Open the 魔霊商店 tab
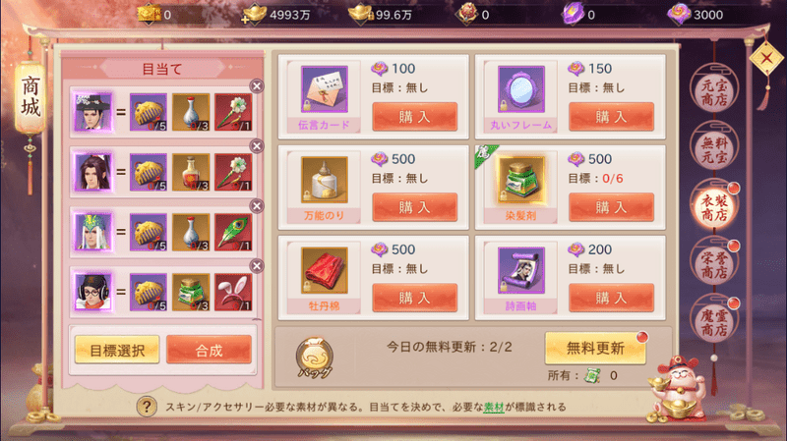The height and width of the screenshot is (441, 787). [x=714, y=322]
